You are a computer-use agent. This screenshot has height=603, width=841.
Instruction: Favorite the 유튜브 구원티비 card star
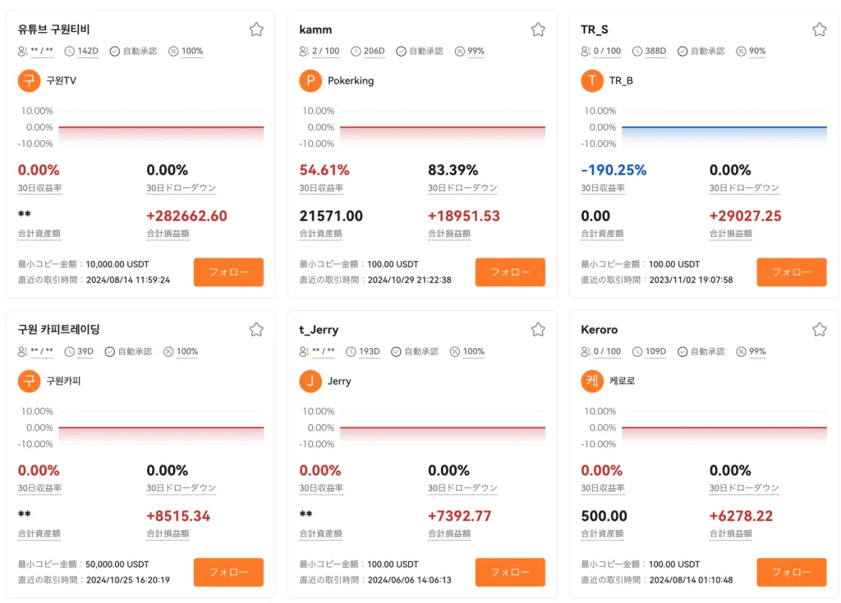coord(256,30)
